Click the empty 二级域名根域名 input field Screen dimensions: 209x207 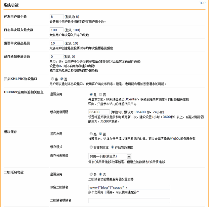pyautogui.click(x=129, y=200)
